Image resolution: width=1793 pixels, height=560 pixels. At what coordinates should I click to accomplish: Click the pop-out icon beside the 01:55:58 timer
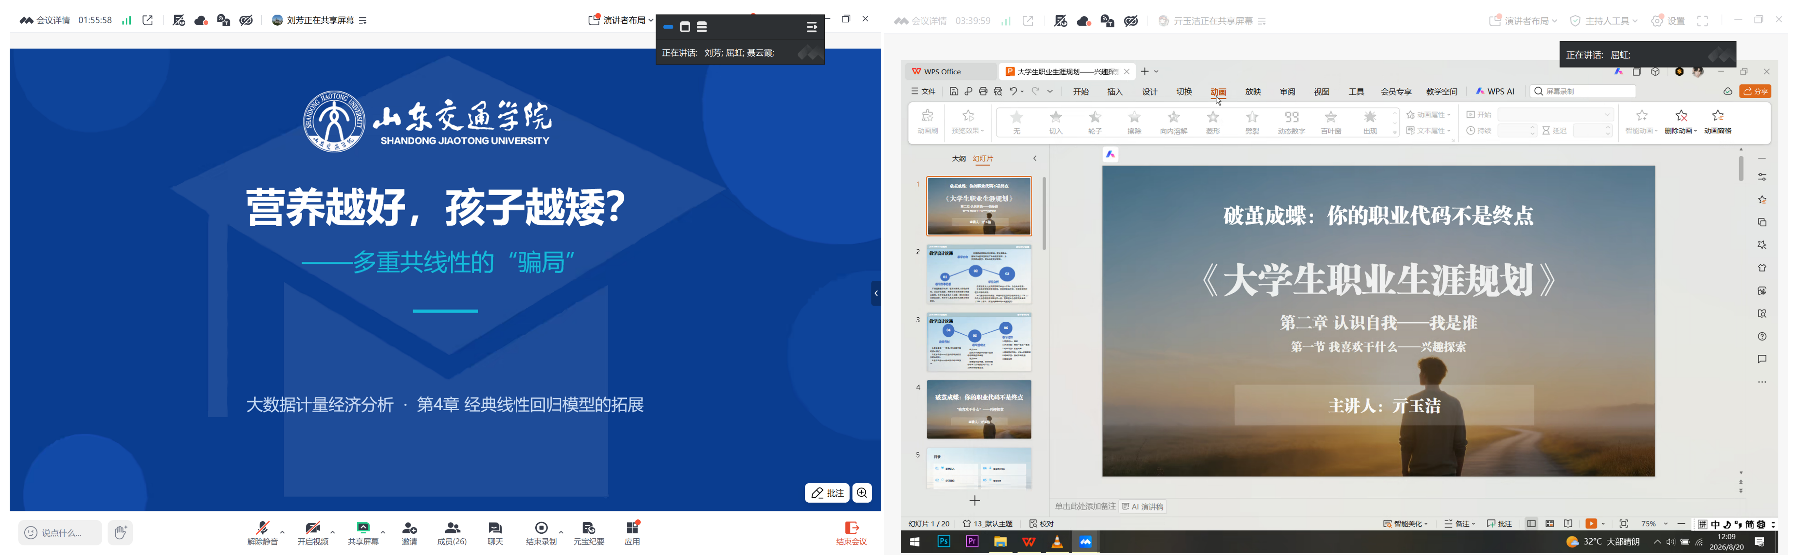(x=147, y=20)
